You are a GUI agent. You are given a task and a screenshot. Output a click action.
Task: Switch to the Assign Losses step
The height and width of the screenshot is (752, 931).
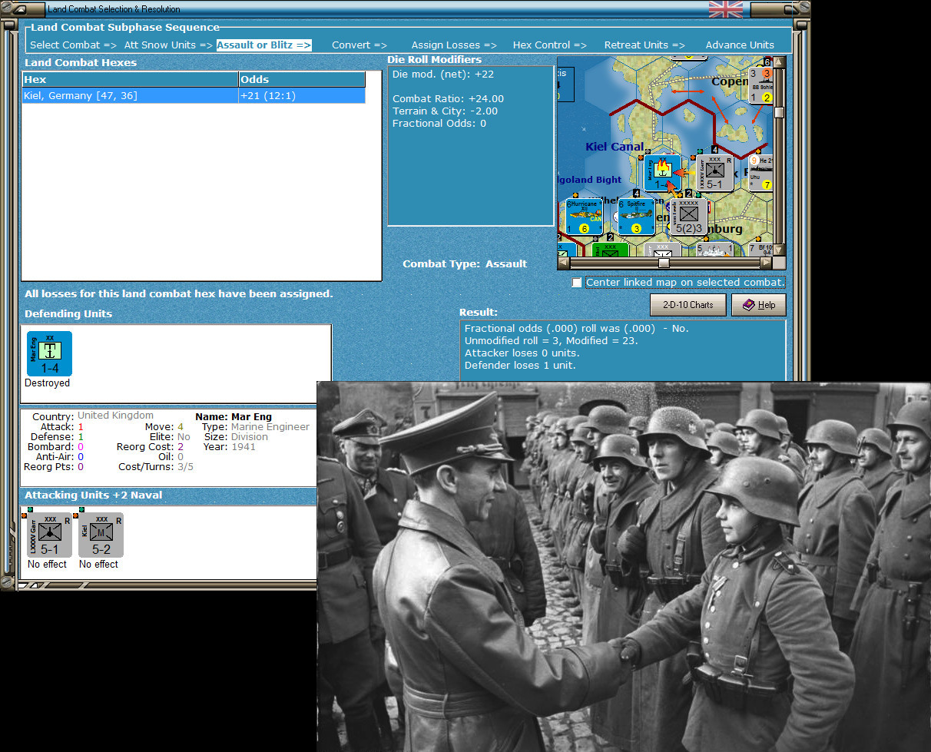click(453, 45)
